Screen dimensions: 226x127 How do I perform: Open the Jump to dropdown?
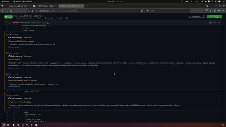[60, 18]
